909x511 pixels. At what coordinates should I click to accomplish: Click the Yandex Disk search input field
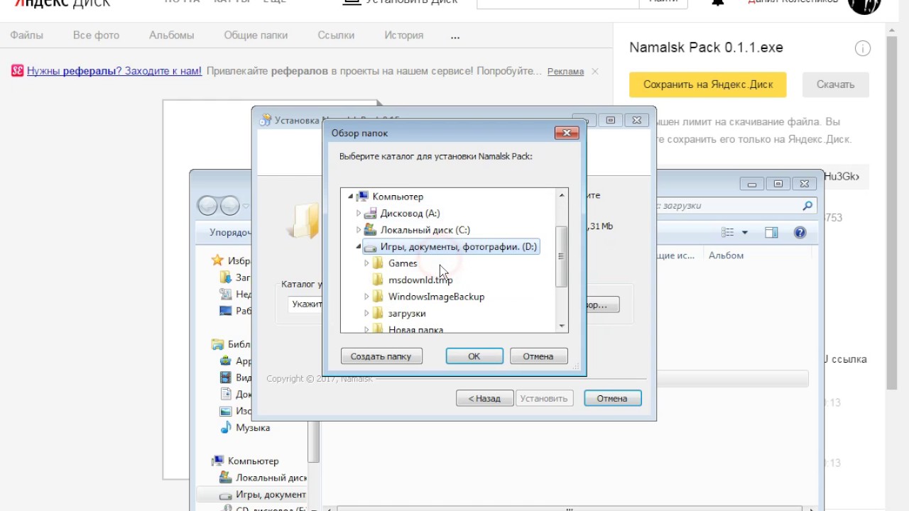click(557, 2)
